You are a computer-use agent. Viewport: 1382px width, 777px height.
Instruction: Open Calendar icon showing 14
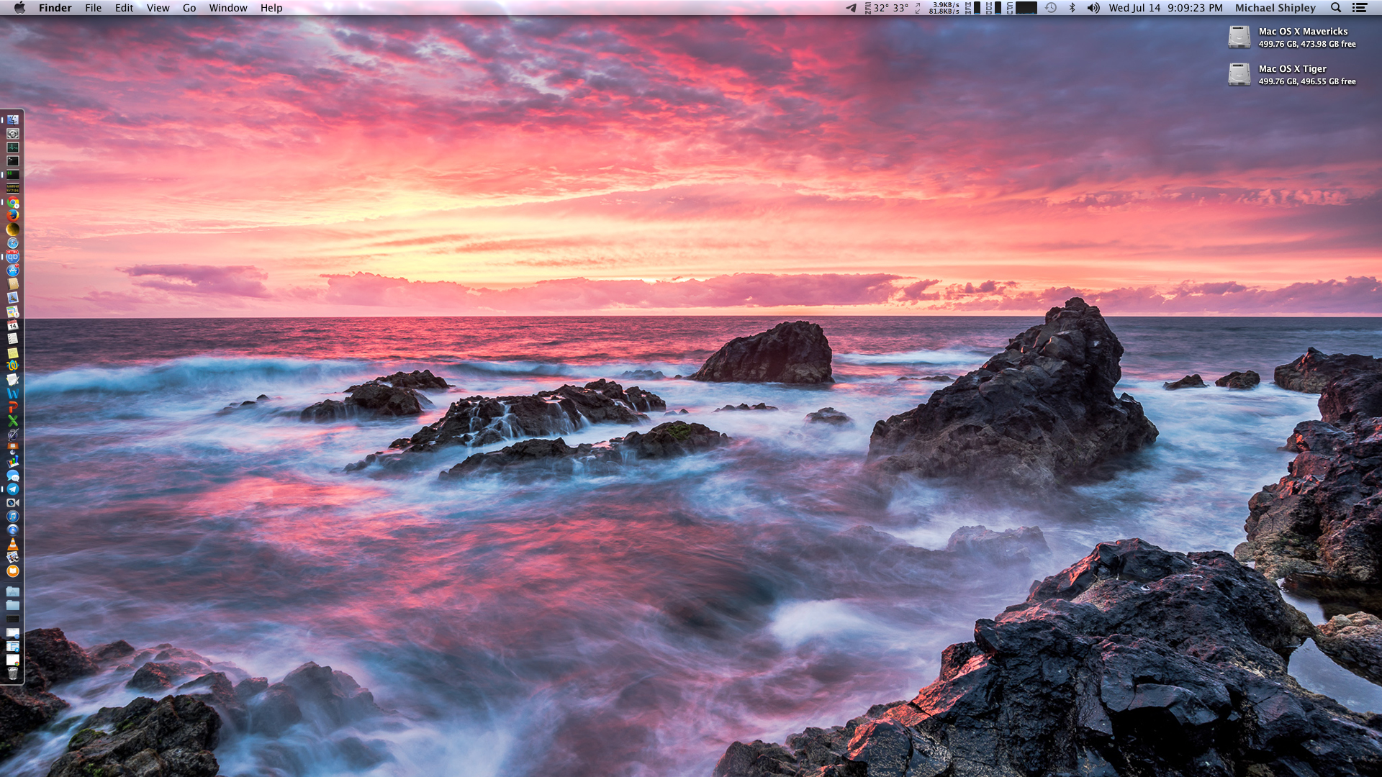[x=13, y=325]
